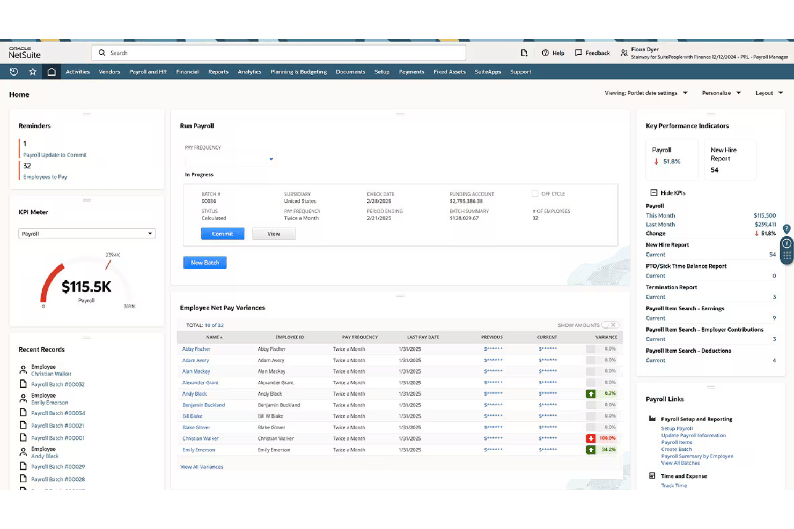The width and height of the screenshot is (794, 529).
Task: Click document icon beside Payroll Batch #00001
Action: (23, 437)
